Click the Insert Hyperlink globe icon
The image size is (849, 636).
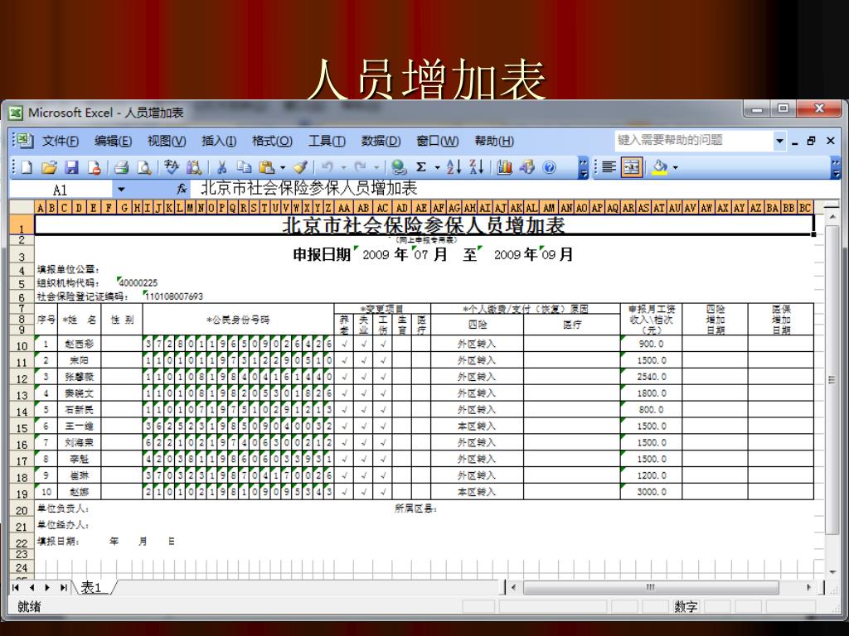[x=399, y=167]
